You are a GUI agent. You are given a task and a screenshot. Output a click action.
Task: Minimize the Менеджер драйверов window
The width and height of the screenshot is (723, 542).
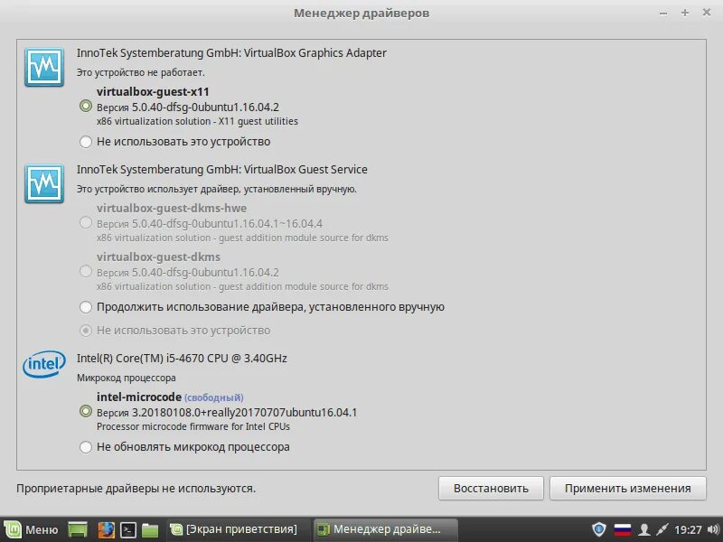(663, 14)
